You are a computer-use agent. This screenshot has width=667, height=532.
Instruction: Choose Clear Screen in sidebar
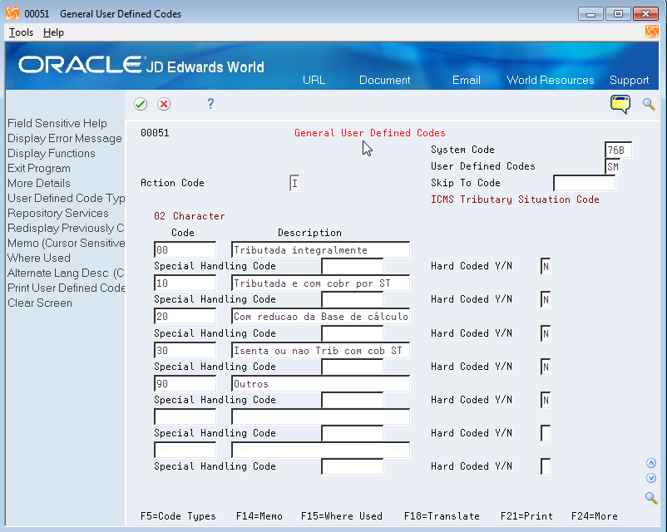(x=40, y=303)
